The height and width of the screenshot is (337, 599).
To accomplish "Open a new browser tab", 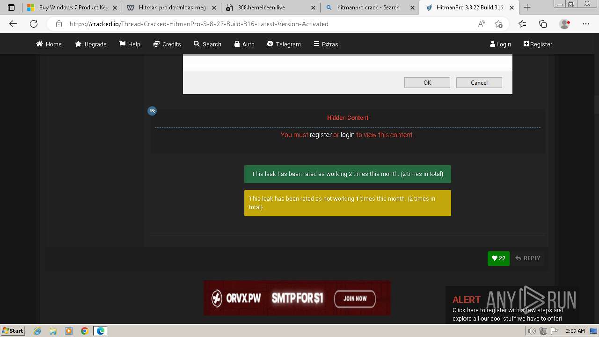I will tap(527, 7).
